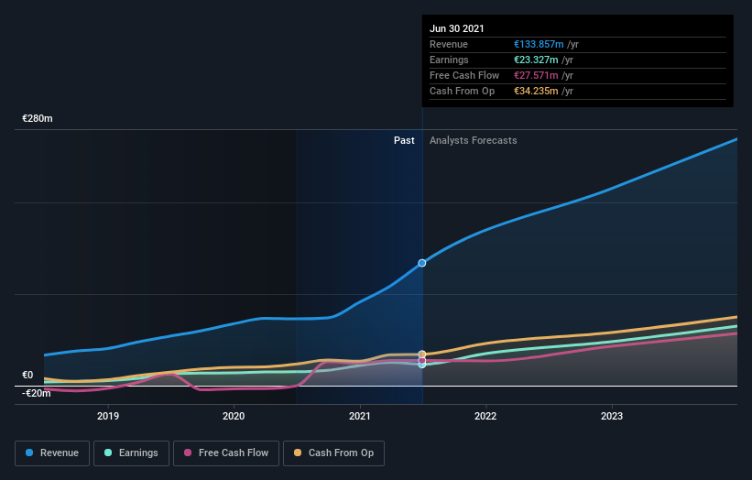Click the Past label on the chart

[404, 140]
